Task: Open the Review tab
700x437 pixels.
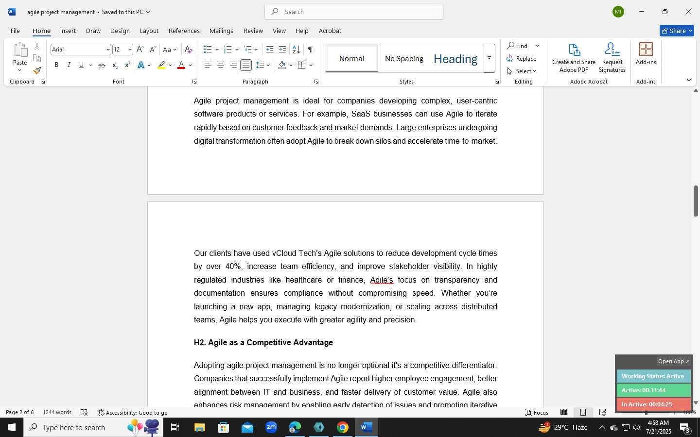Action: coord(253,31)
